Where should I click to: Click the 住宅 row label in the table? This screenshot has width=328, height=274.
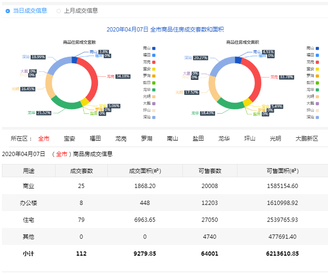28,219
